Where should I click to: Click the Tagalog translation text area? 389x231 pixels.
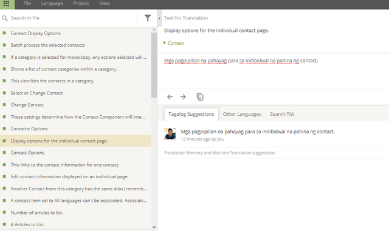click(x=273, y=71)
